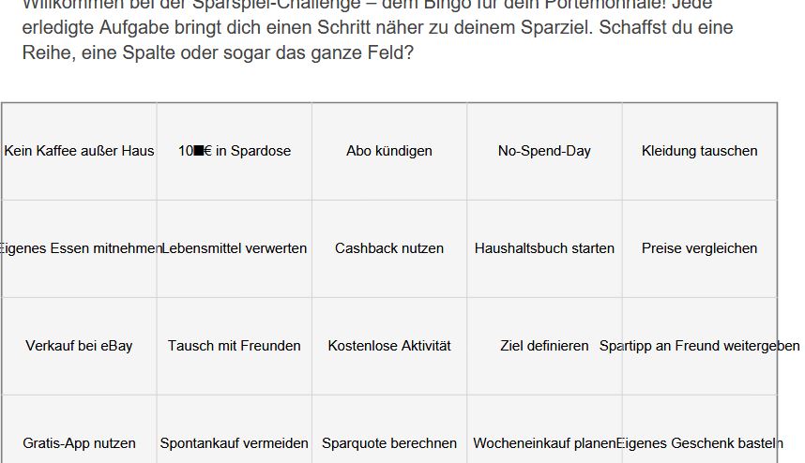The image size is (805, 463).
Task: Select the 'Spontankauf vermeiden' cell
Action: 235,429
